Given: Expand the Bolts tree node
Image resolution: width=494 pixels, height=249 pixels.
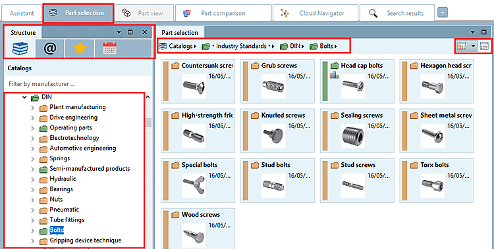Looking at the screenshot, I should [x=32, y=231].
